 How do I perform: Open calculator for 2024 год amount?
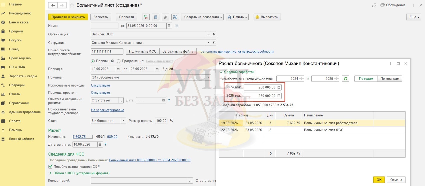click(279, 87)
